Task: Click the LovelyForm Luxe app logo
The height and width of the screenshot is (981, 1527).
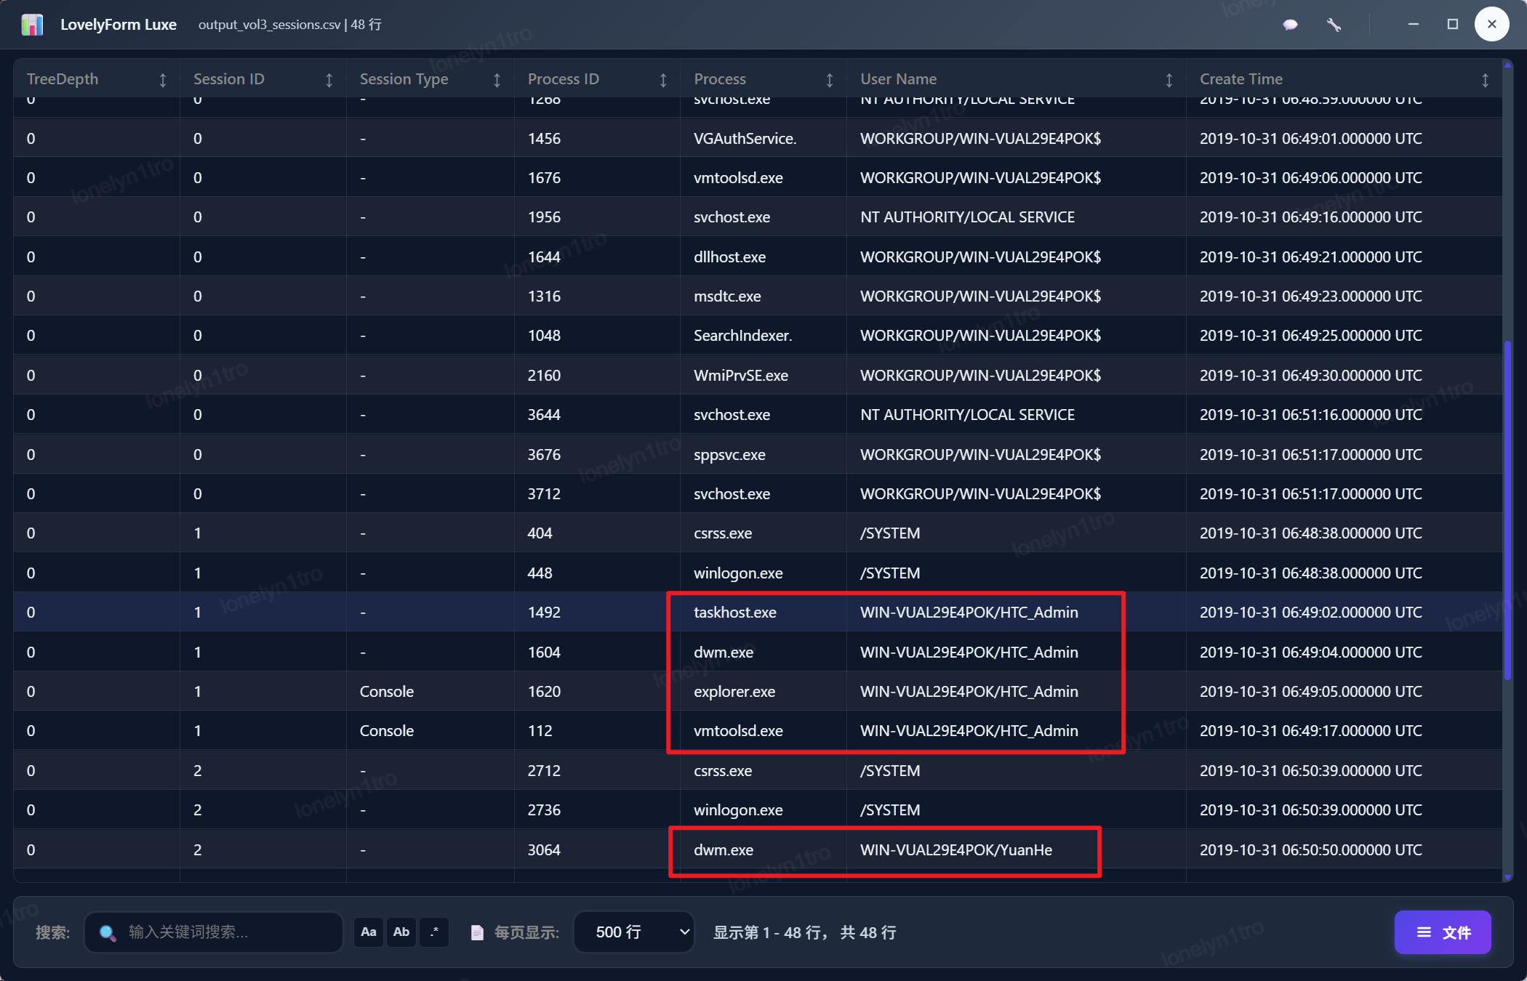Action: point(32,25)
